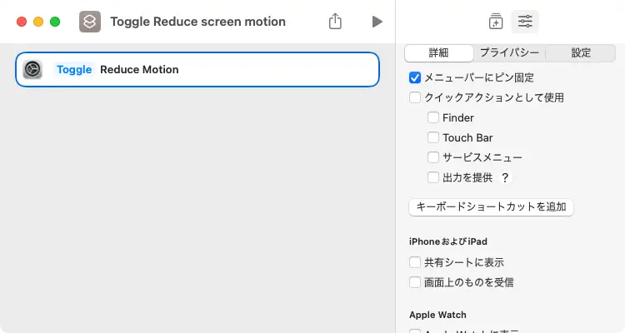625x333 pixels.
Task: Enable the 出力を提供 checkbox
Action: pyautogui.click(x=433, y=177)
